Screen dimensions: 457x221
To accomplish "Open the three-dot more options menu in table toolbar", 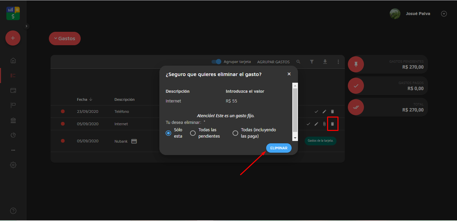I will tap(338, 62).
